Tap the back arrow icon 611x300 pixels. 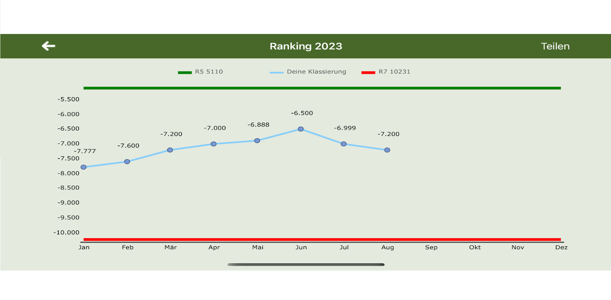48,46
